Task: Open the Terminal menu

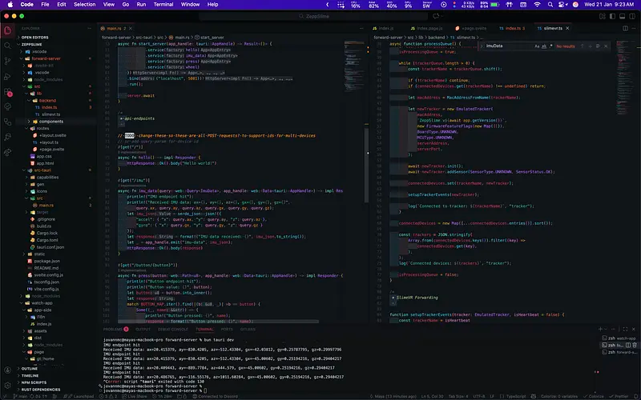Action: click(x=165, y=4)
